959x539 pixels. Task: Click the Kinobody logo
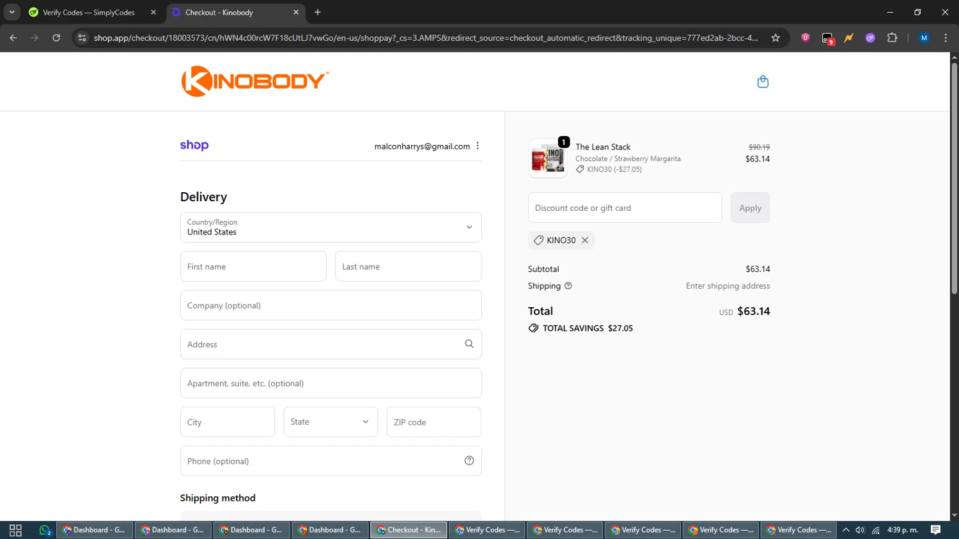coord(255,81)
